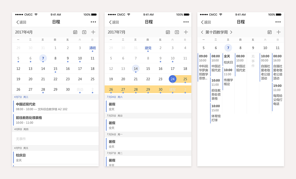Add new event in teaching week screen
Viewport: 296px width, 179px height.
point(279,32)
